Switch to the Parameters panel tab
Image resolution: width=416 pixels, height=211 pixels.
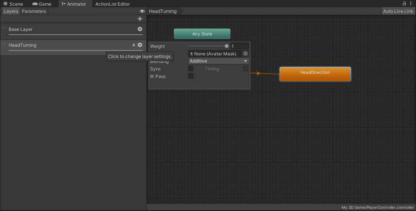click(34, 11)
